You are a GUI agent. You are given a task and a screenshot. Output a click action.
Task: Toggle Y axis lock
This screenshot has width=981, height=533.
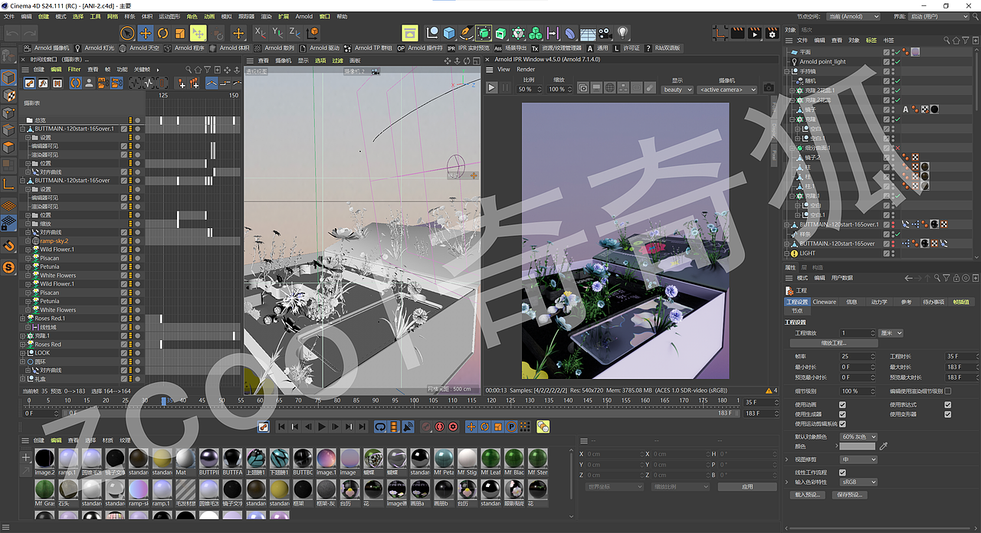coord(277,33)
